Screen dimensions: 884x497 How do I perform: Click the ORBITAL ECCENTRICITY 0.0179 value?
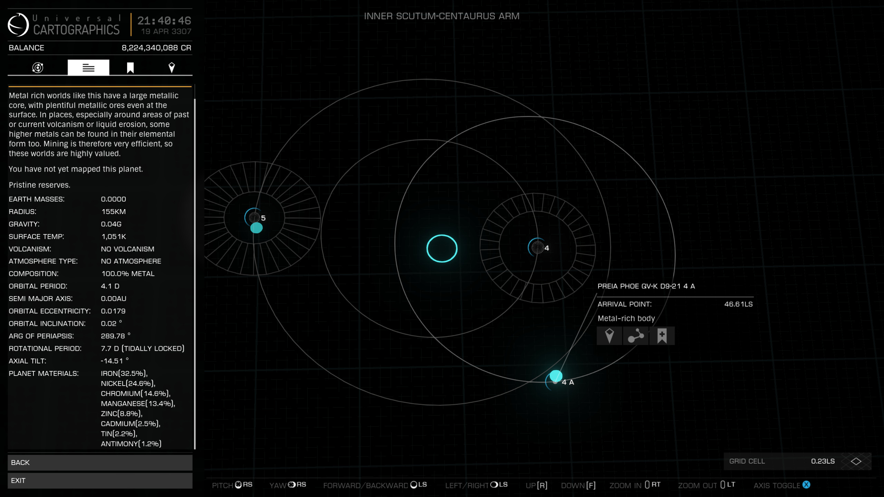pyautogui.click(x=113, y=311)
